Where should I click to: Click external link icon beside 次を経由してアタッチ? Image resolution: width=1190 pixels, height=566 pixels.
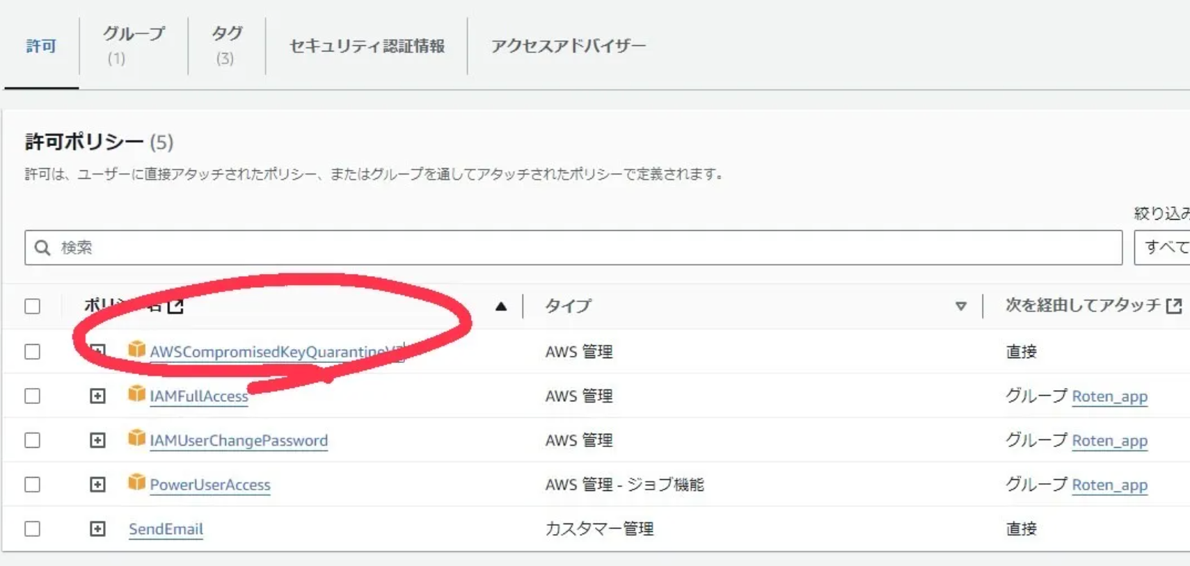point(1174,306)
